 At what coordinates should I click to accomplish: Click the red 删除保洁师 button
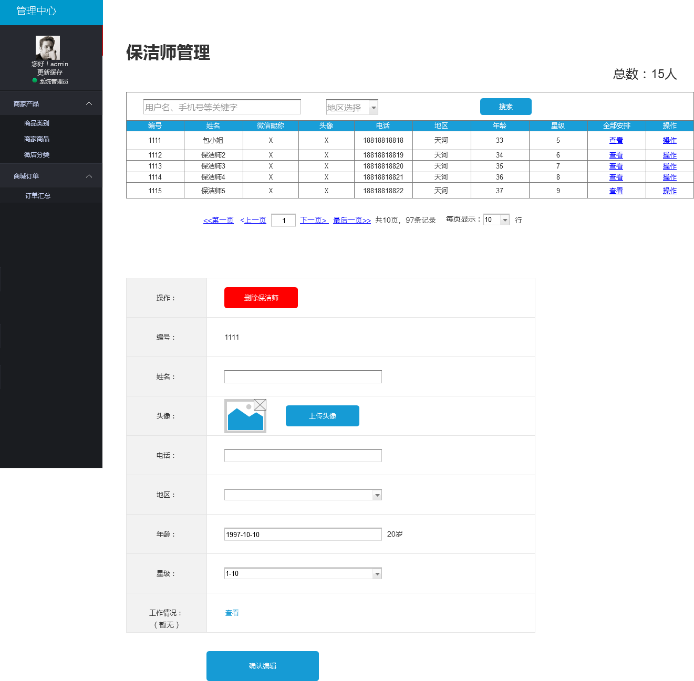[x=261, y=298]
